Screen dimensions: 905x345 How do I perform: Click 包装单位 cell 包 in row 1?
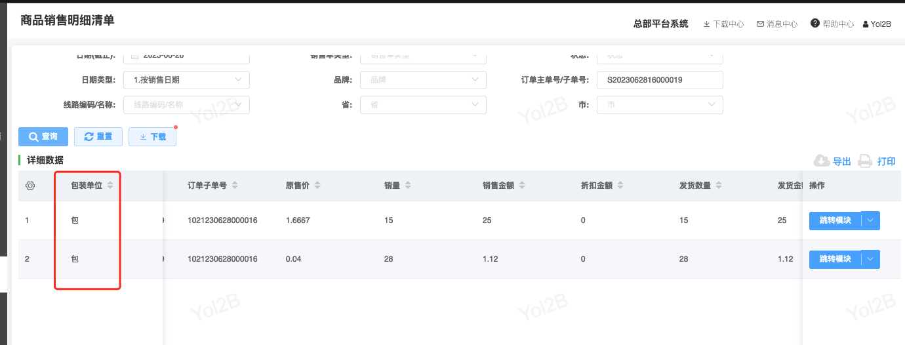click(75, 220)
